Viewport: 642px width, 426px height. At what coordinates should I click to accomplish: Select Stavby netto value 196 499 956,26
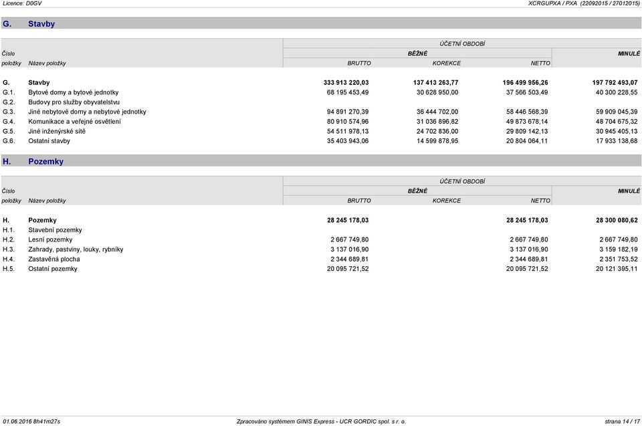pyautogui.click(x=526, y=83)
